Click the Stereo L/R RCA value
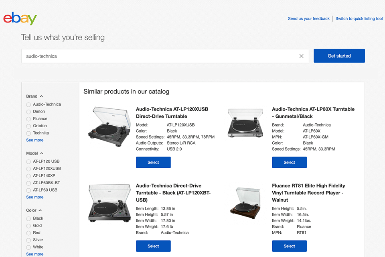The image size is (385, 257). click(181, 143)
